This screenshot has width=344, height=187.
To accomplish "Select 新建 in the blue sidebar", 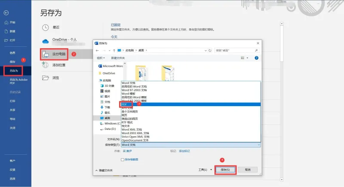I will click(10, 31).
